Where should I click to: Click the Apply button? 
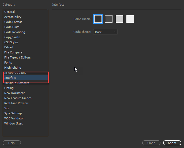pyautogui.click(x=172, y=143)
